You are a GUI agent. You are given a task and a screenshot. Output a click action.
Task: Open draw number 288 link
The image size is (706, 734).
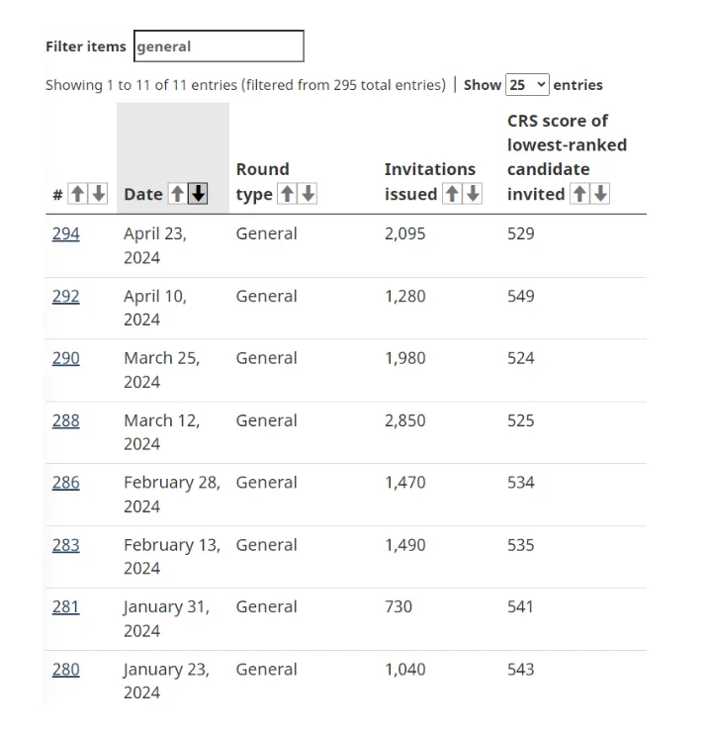(66, 420)
